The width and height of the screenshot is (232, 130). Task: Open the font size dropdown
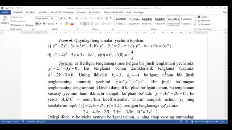click(59, 18)
